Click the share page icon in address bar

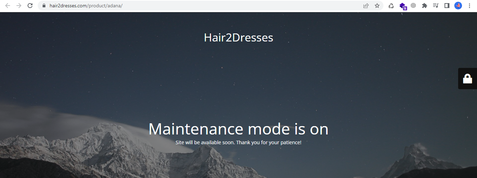point(366,6)
